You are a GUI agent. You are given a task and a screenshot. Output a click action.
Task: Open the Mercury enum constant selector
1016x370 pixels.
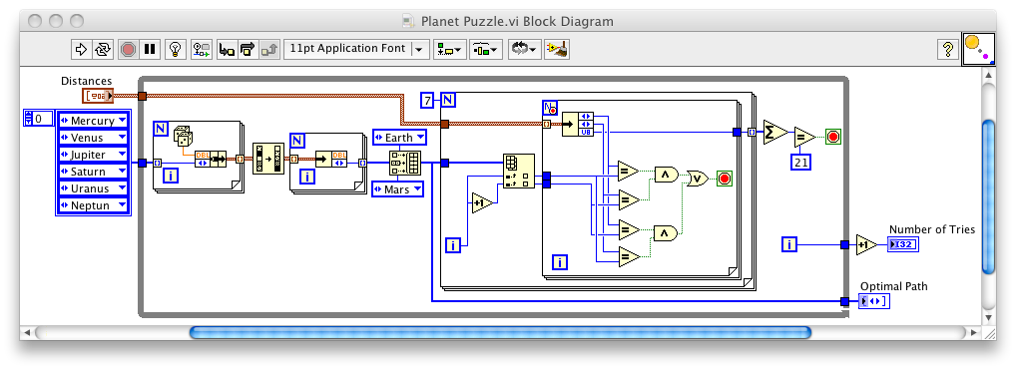coord(93,121)
